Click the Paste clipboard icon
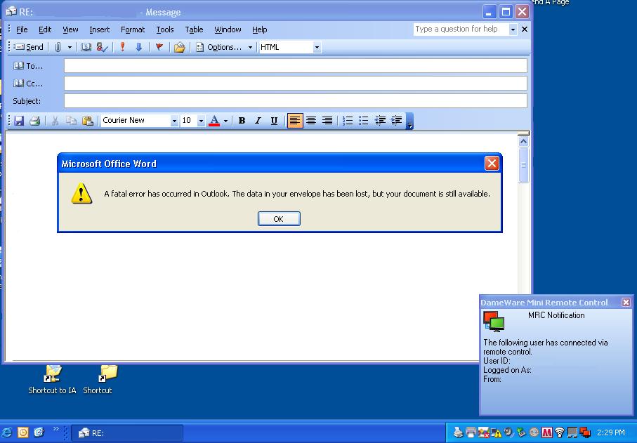637x443 pixels. tap(87, 121)
